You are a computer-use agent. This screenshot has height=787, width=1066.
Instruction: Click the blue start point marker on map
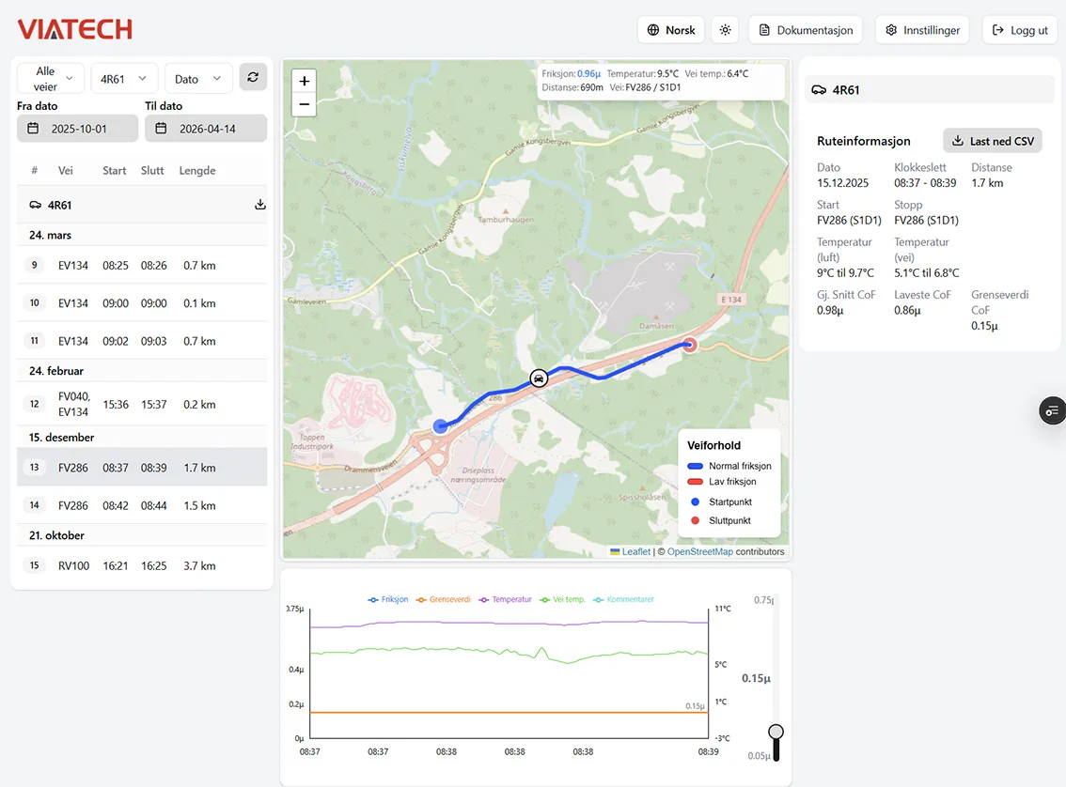point(440,425)
